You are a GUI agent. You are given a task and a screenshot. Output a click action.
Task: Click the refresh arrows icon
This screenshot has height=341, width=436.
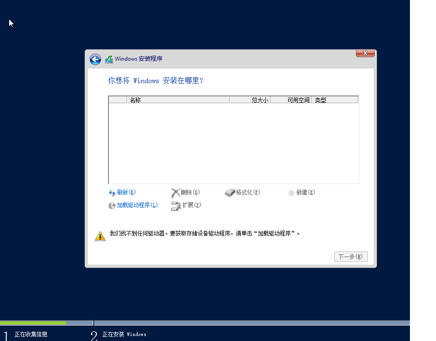pos(112,193)
